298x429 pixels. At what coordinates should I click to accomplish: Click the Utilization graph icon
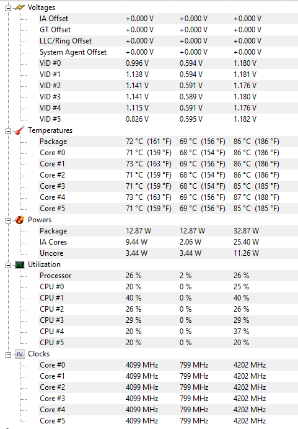(x=20, y=264)
